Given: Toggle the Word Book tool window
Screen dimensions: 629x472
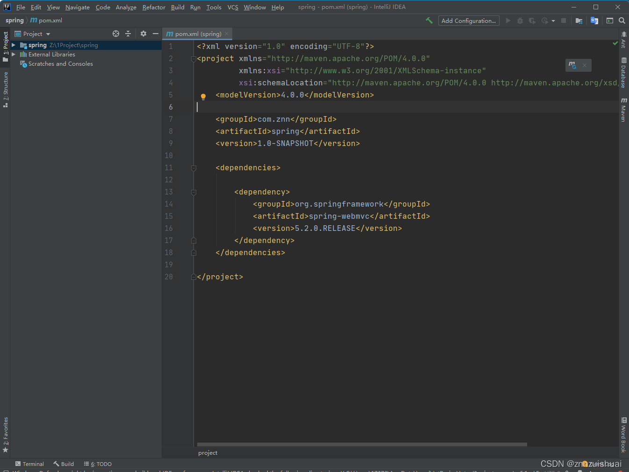Looking at the screenshot, I should pos(623,435).
